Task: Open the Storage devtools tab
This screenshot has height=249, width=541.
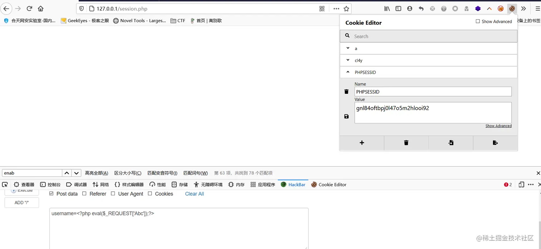Action: click(x=180, y=185)
